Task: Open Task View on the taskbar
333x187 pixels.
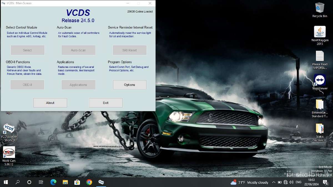Action: (41, 182)
